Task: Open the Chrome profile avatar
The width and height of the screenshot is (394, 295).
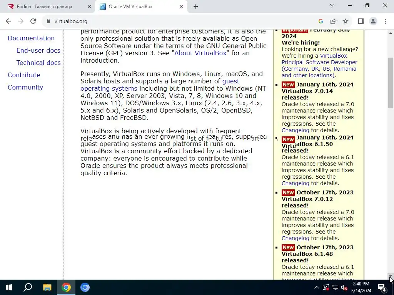Action: point(373,22)
